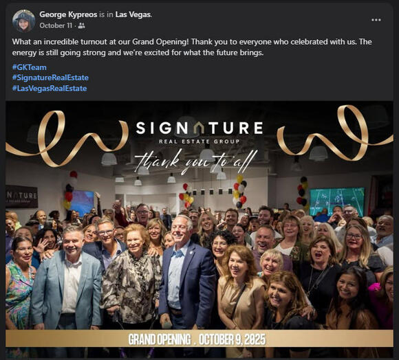This screenshot has width=399, height=360.
Task: Open the #LasVegasRealEstate hashtag
Action: click(50, 89)
